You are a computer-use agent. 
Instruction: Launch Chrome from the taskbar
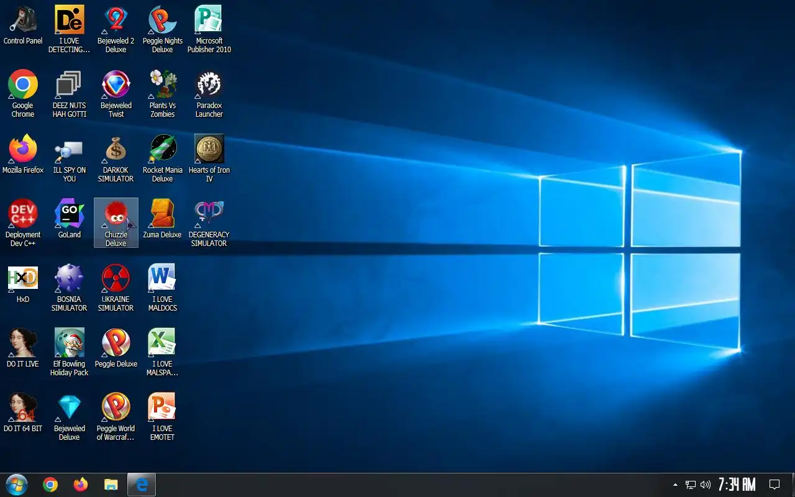tap(50, 485)
